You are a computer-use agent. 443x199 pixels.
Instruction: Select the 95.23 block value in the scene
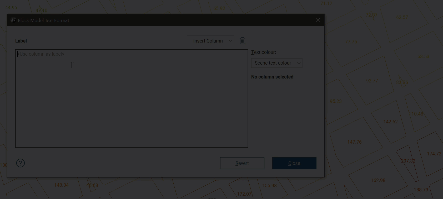pyautogui.click(x=336, y=101)
